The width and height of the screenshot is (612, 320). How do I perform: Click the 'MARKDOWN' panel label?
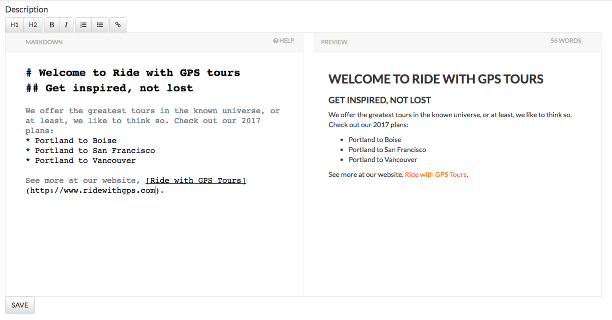[44, 42]
